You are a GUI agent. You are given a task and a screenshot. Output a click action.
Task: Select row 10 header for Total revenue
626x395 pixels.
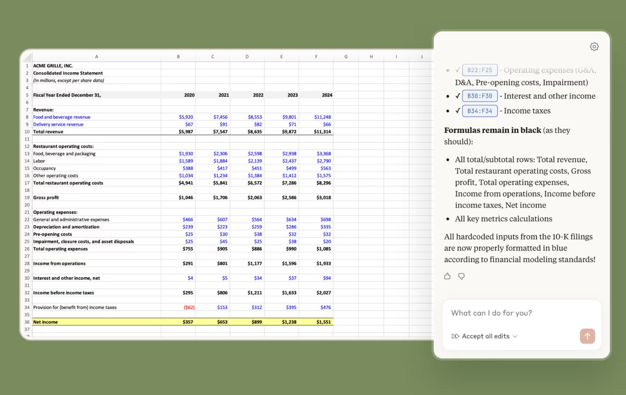click(x=27, y=132)
